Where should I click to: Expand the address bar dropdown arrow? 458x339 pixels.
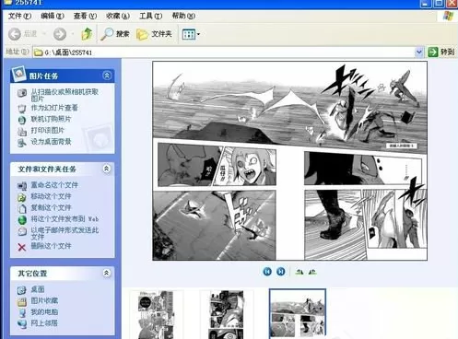419,53
